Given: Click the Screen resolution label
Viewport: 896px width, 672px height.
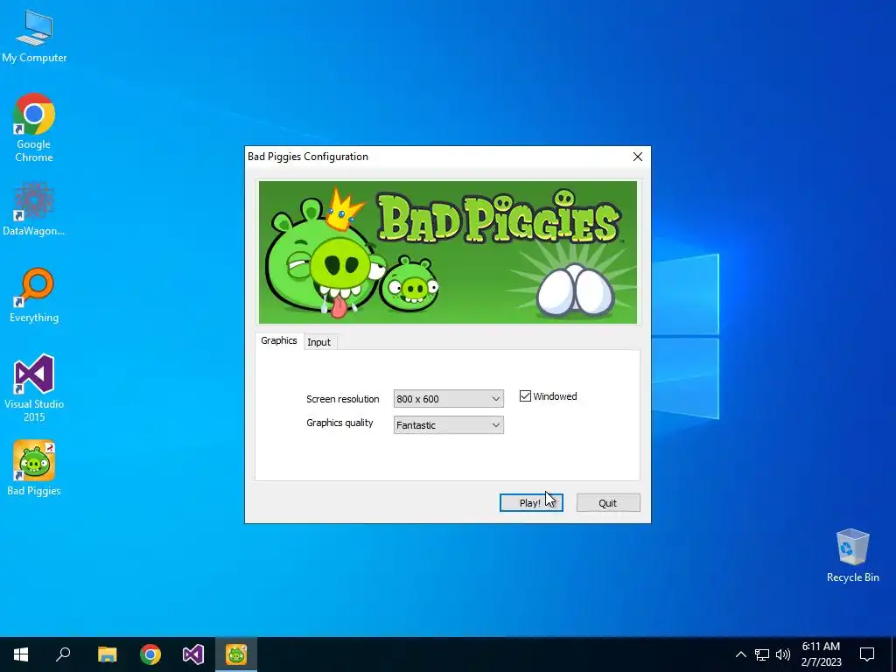Looking at the screenshot, I should [343, 399].
